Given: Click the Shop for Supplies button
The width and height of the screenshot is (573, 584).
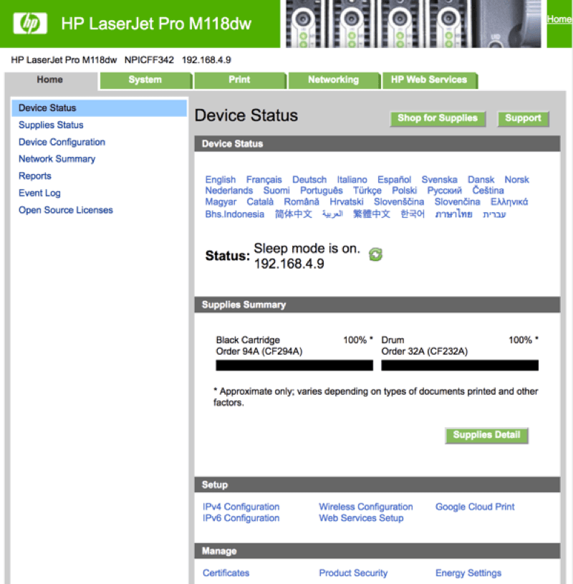Looking at the screenshot, I should pos(438,118).
